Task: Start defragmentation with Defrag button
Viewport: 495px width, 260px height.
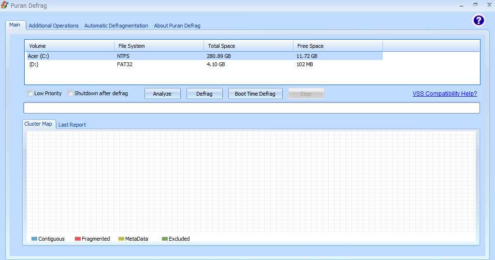Action: [204, 94]
